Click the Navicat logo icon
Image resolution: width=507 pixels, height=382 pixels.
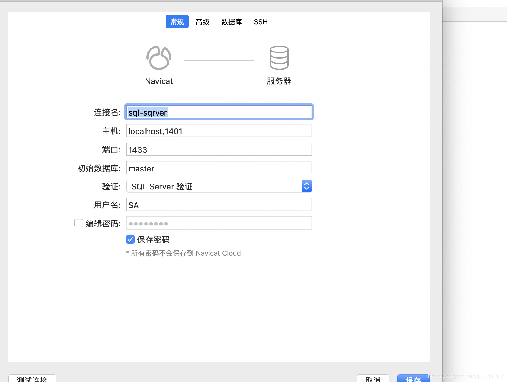click(159, 58)
